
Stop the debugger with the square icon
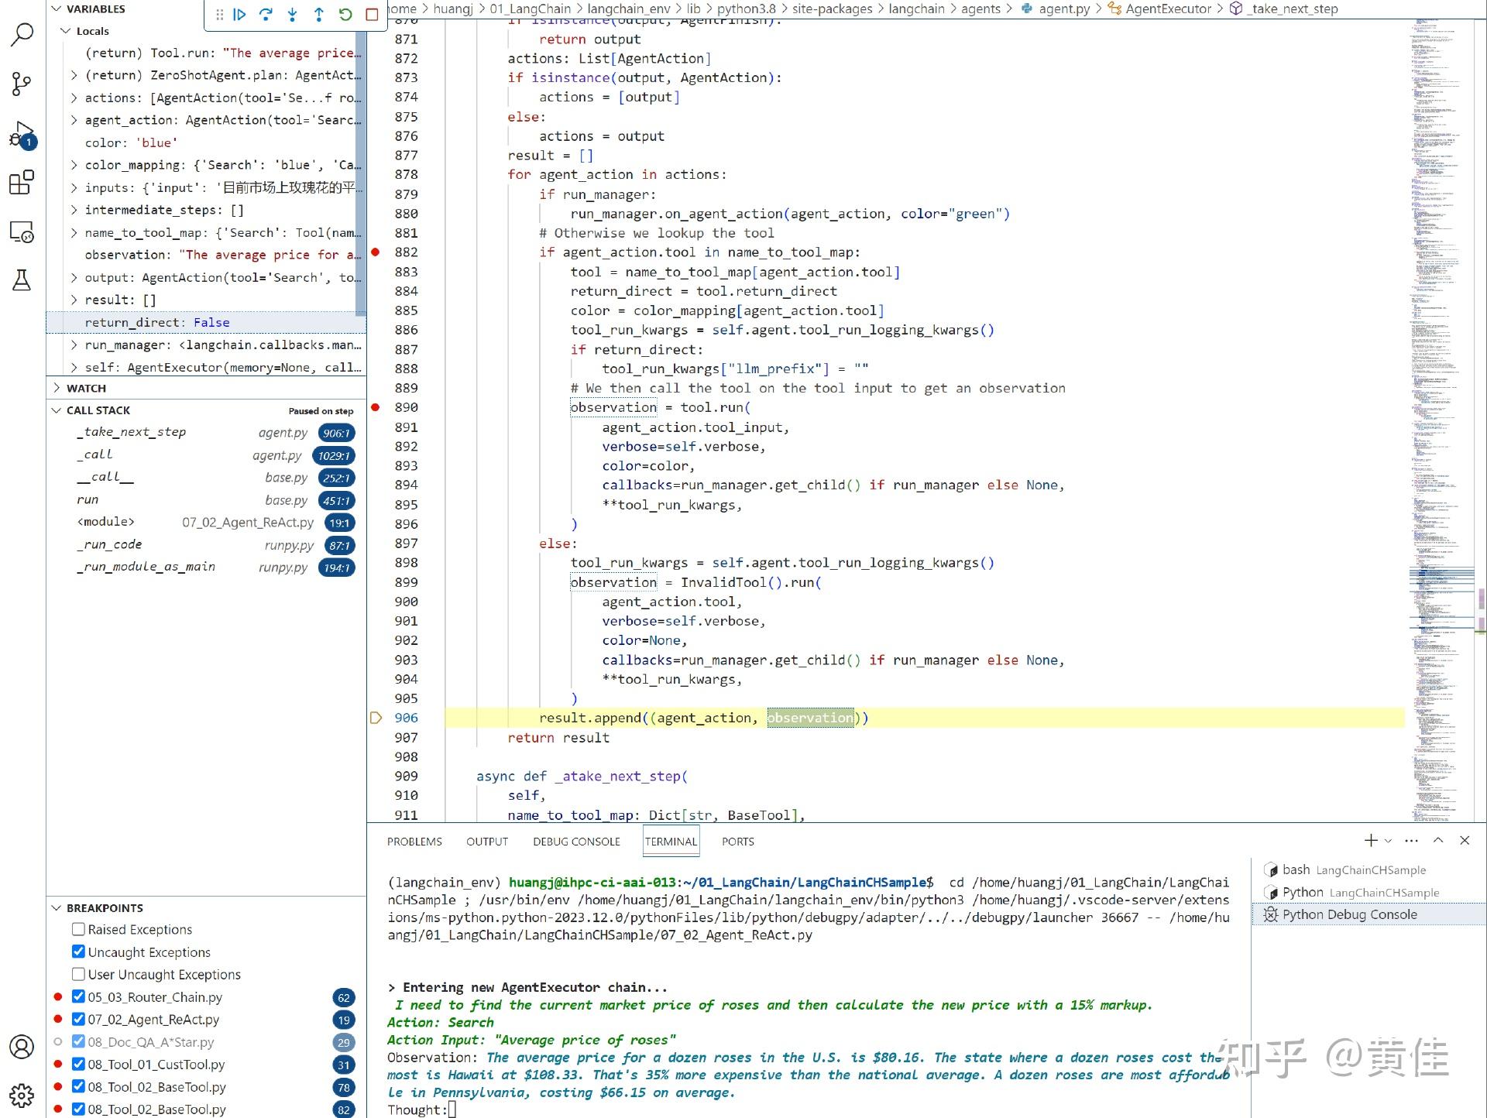(372, 14)
